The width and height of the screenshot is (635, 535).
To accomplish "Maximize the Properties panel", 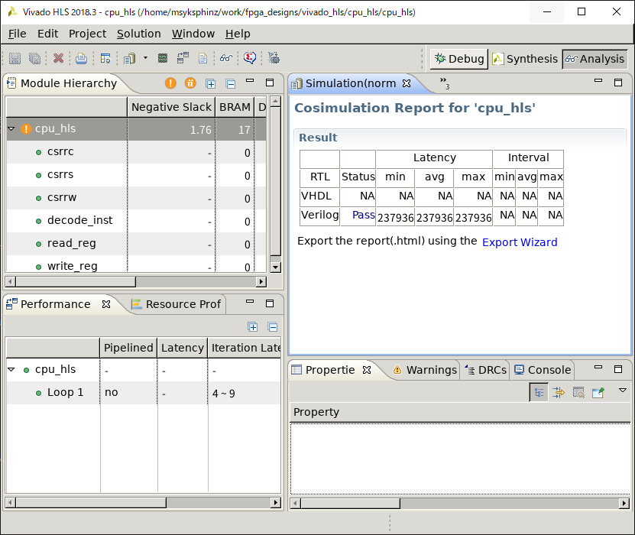I will (x=618, y=369).
